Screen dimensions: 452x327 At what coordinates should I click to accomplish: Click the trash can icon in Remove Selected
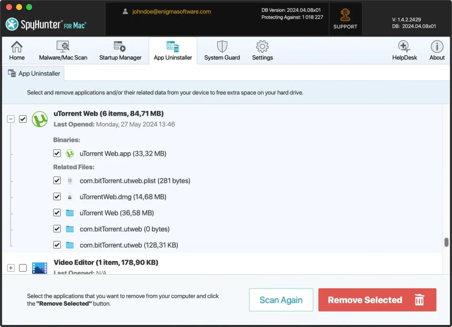tap(419, 300)
